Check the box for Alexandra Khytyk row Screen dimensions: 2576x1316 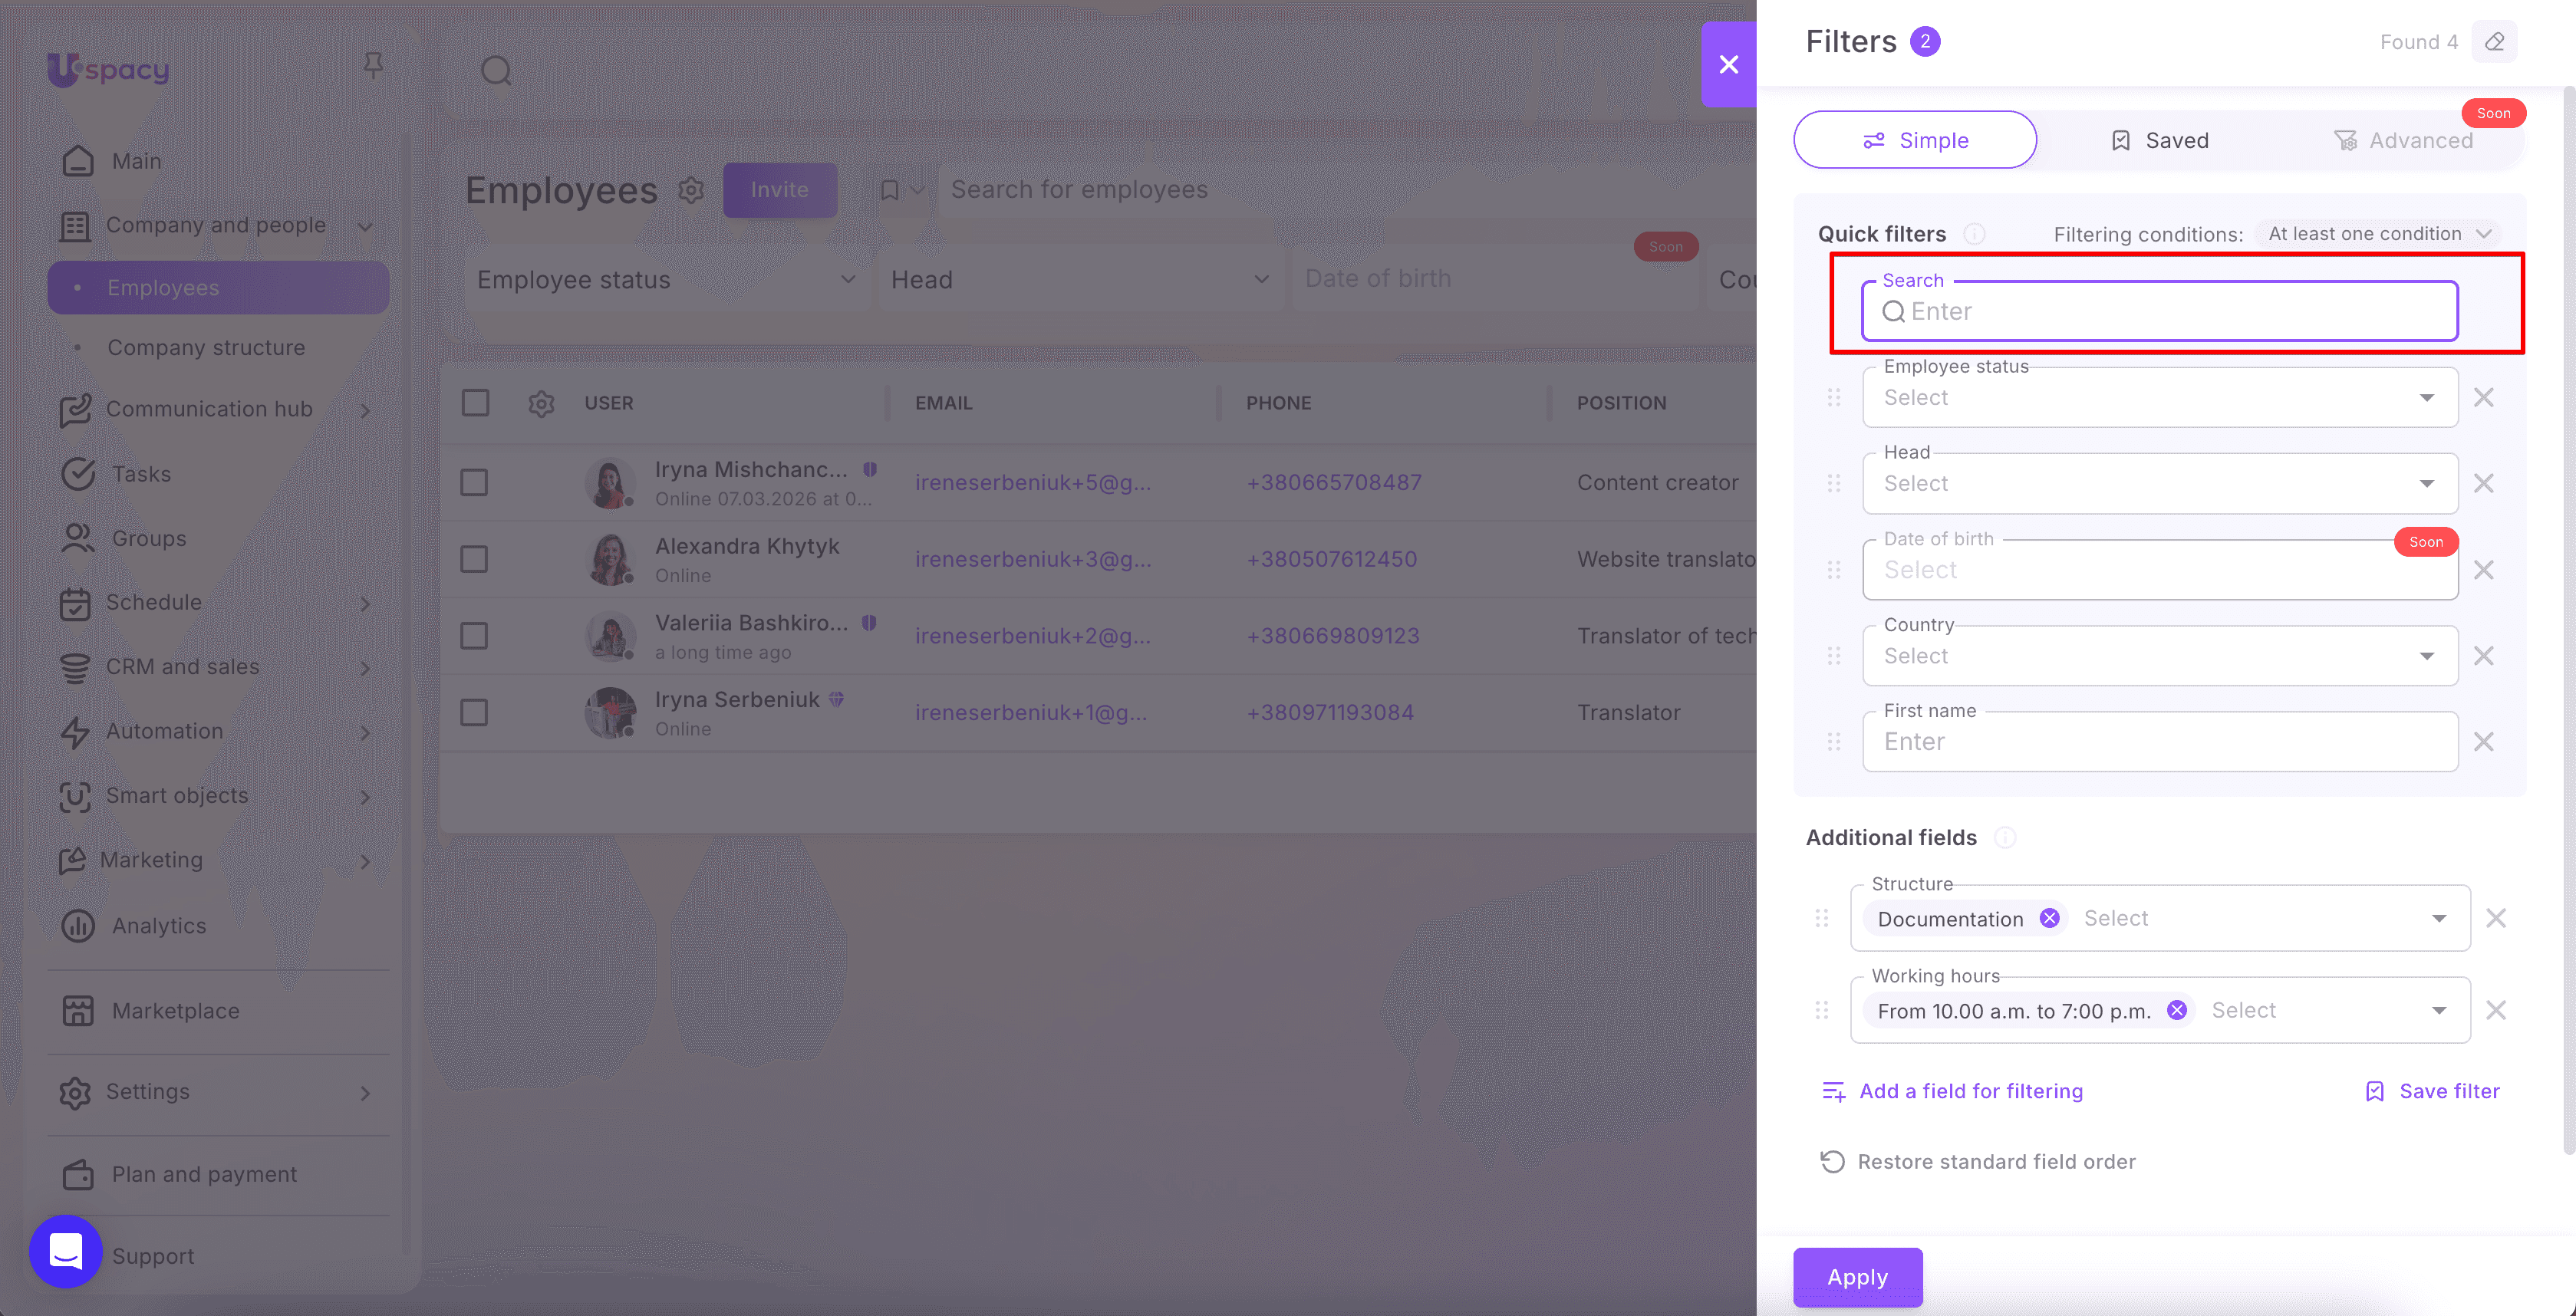point(474,559)
